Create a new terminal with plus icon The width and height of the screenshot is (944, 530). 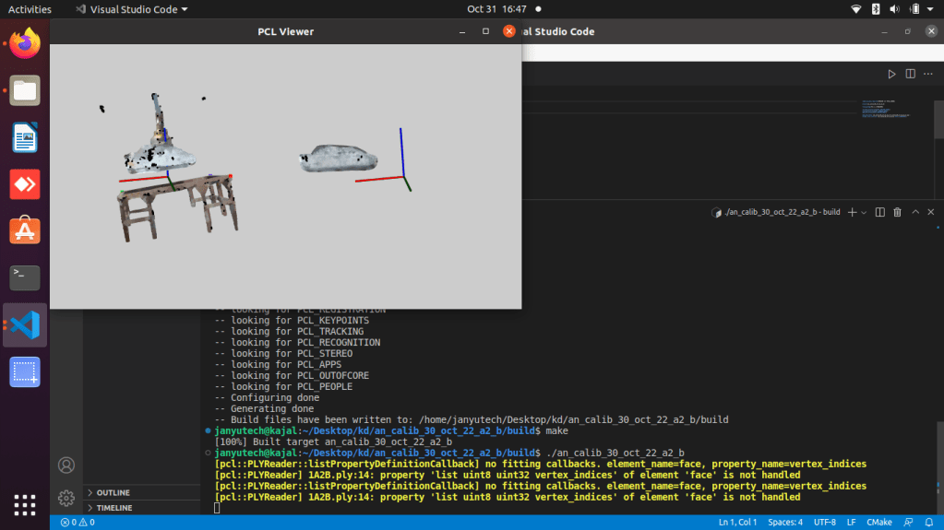point(852,212)
